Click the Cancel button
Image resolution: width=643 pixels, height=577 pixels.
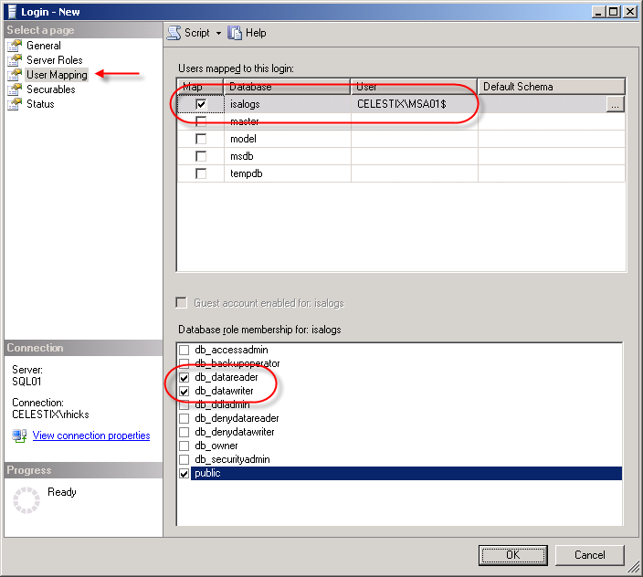590,554
